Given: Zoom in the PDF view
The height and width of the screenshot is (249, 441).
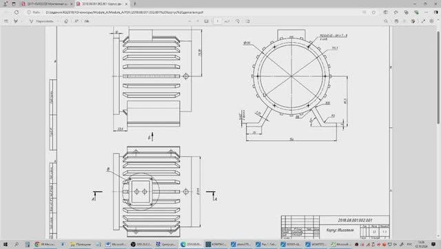Looking at the screenshot, I should coord(198,21).
